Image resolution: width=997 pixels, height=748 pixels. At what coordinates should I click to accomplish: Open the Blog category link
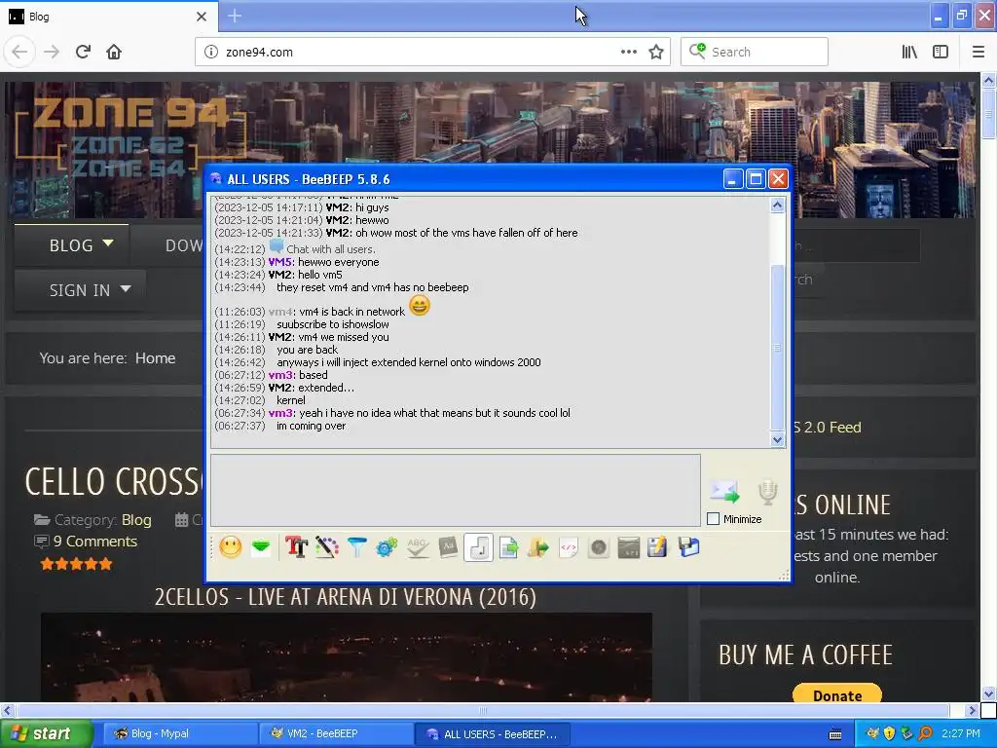click(136, 520)
